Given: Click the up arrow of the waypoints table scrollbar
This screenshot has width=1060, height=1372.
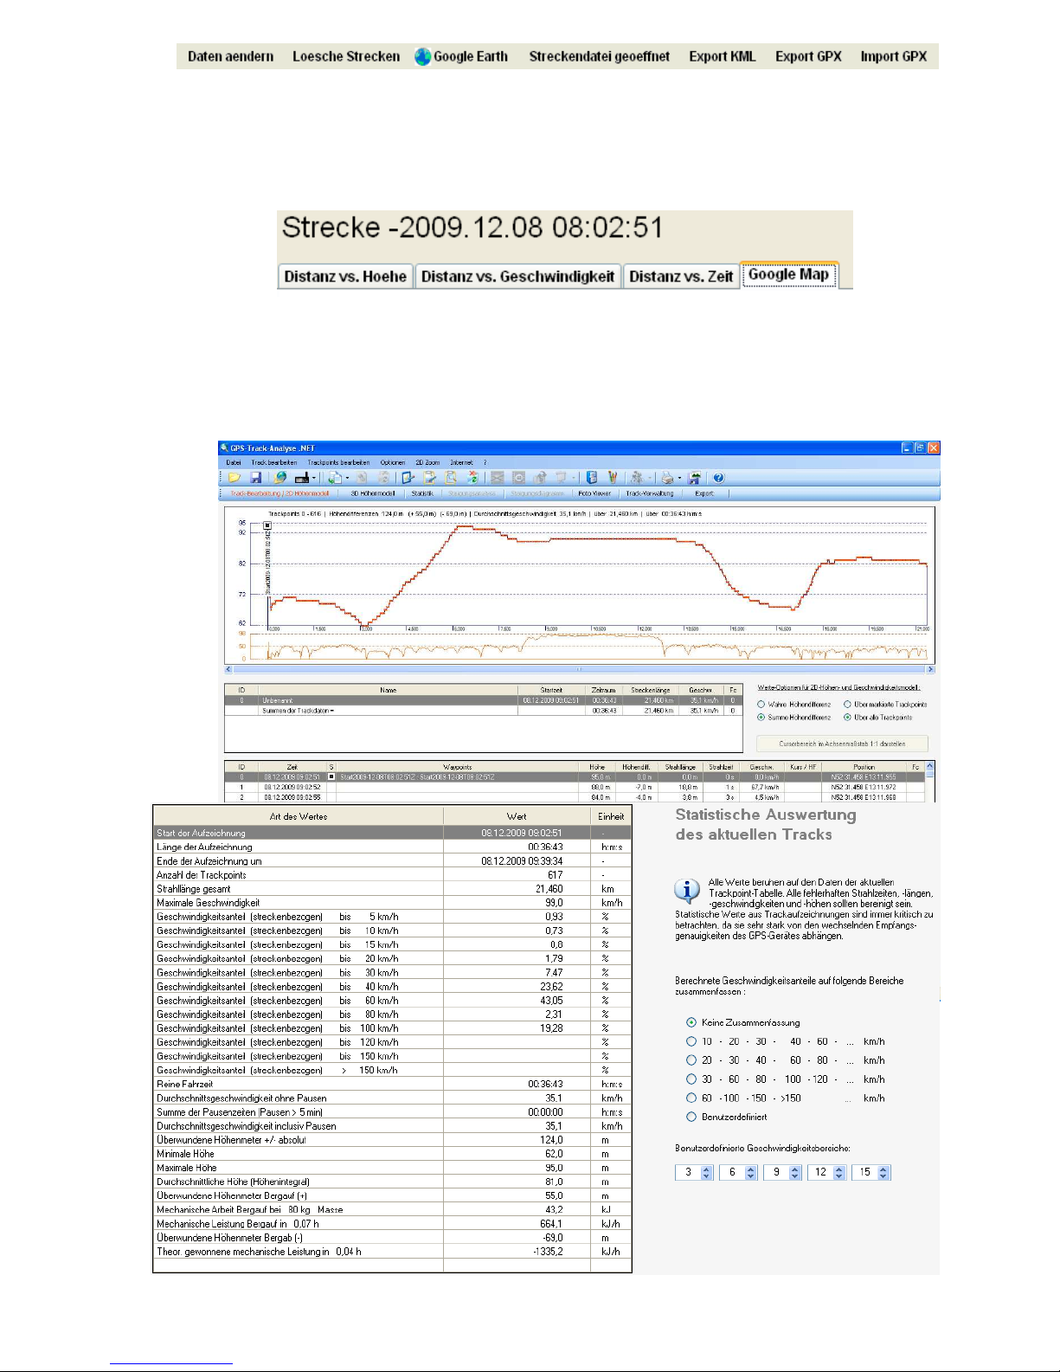Looking at the screenshot, I should point(930,766).
